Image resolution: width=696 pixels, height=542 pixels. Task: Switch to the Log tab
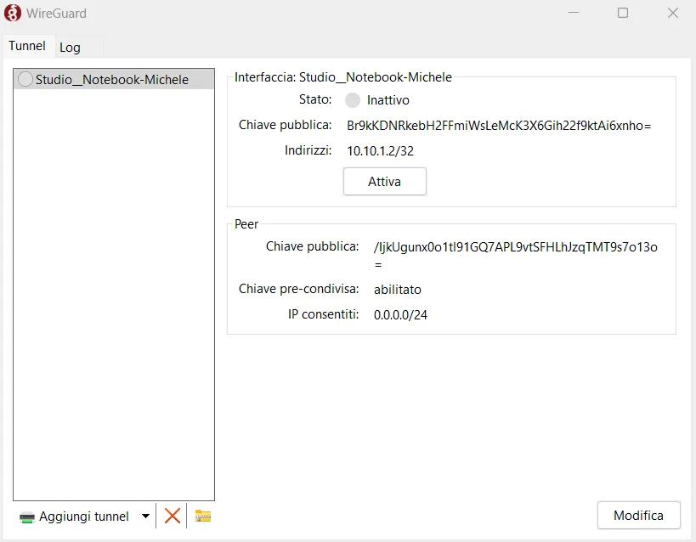coord(69,46)
